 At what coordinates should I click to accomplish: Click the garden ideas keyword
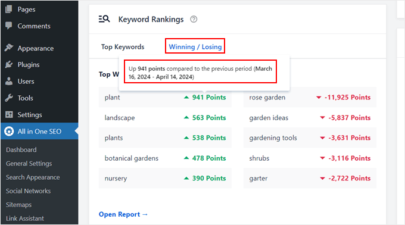tap(269, 118)
